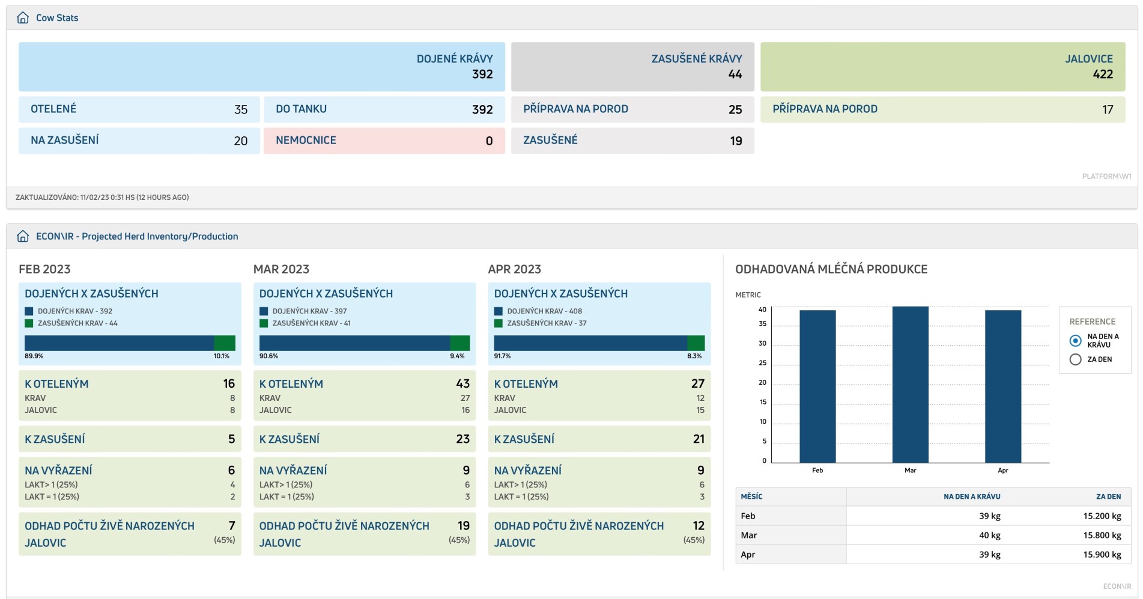Click NA VYŘAZENÍ 9 in MAR column

coord(365,482)
